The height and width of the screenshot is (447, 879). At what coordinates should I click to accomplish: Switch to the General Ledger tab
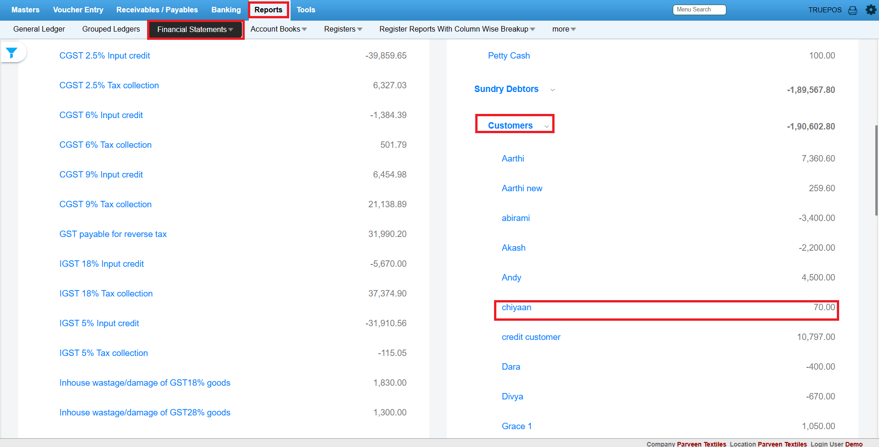tap(39, 29)
